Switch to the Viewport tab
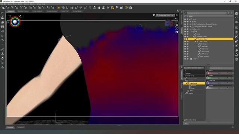 point(11,11)
